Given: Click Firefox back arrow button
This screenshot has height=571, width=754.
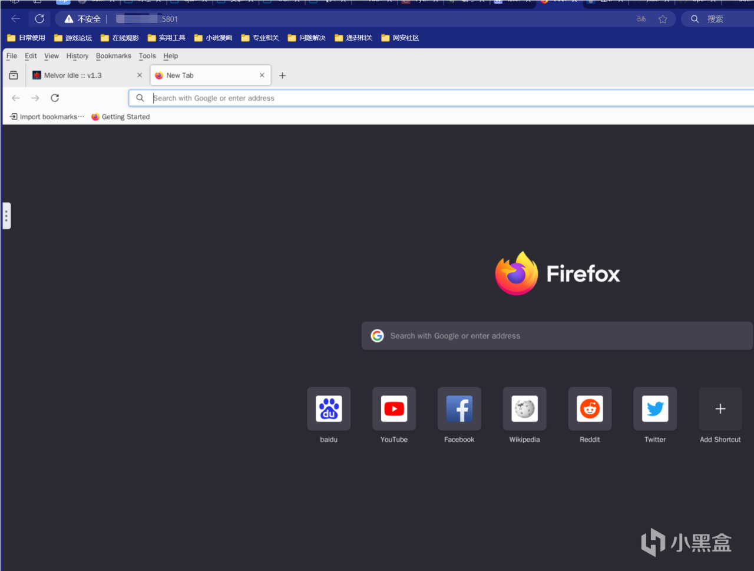Looking at the screenshot, I should tap(16, 98).
